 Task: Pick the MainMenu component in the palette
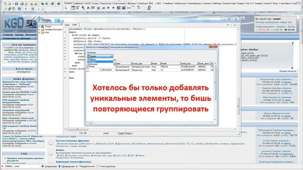coord(78,8)
